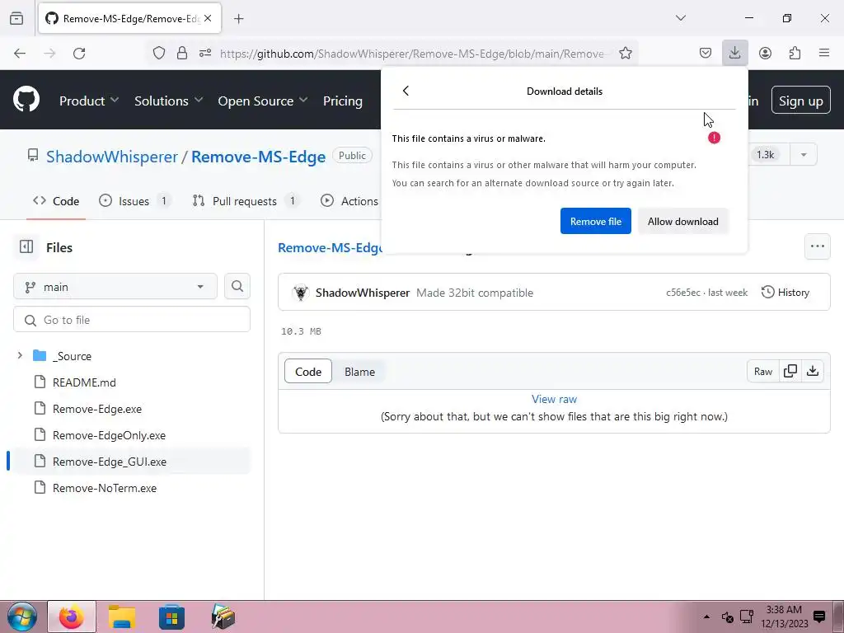Open Remove-MS-Edge breadcrumb link
The image size is (844, 633).
pyautogui.click(x=330, y=247)
